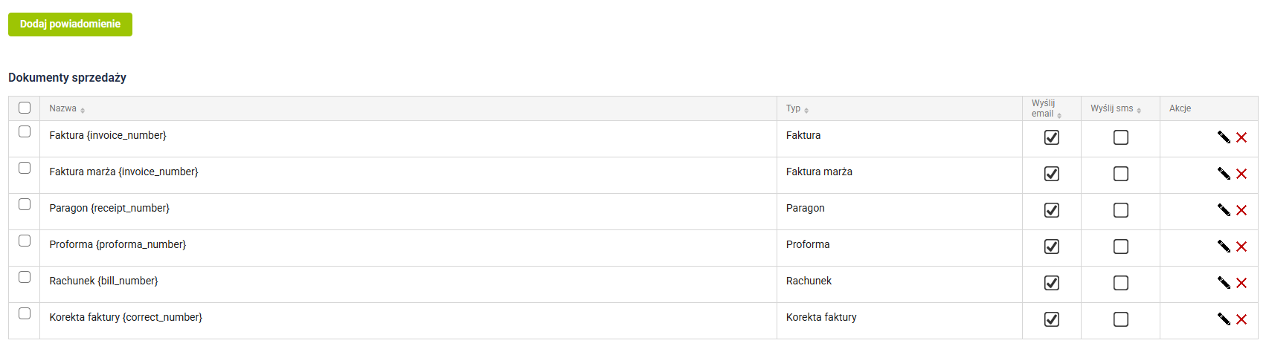
Task: Toggle the select-all checkbox in table header
Action: tap(25, 108)
